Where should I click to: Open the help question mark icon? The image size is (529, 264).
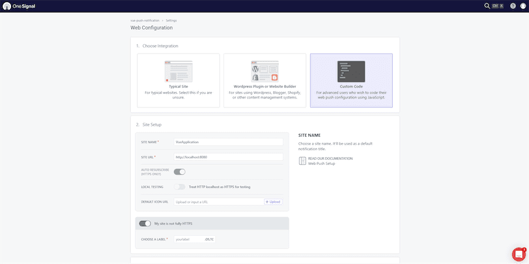(x=513, y=6)
